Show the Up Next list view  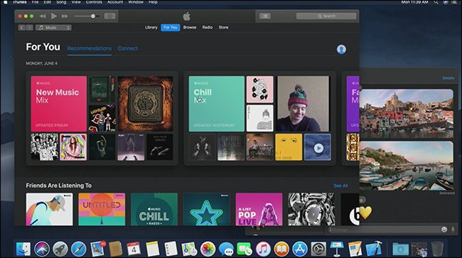coord(265,16)
